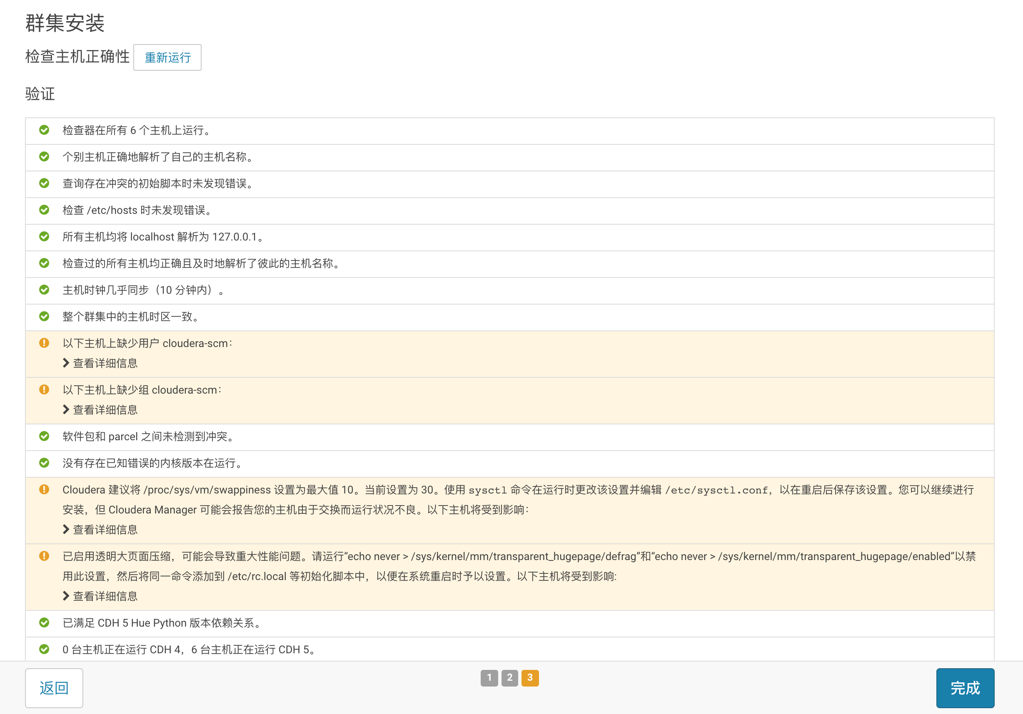
Task: Click the 完成 button
Action: 965,688
